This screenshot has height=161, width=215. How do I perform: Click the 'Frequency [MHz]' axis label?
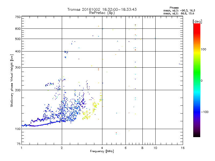pos(102,151)
